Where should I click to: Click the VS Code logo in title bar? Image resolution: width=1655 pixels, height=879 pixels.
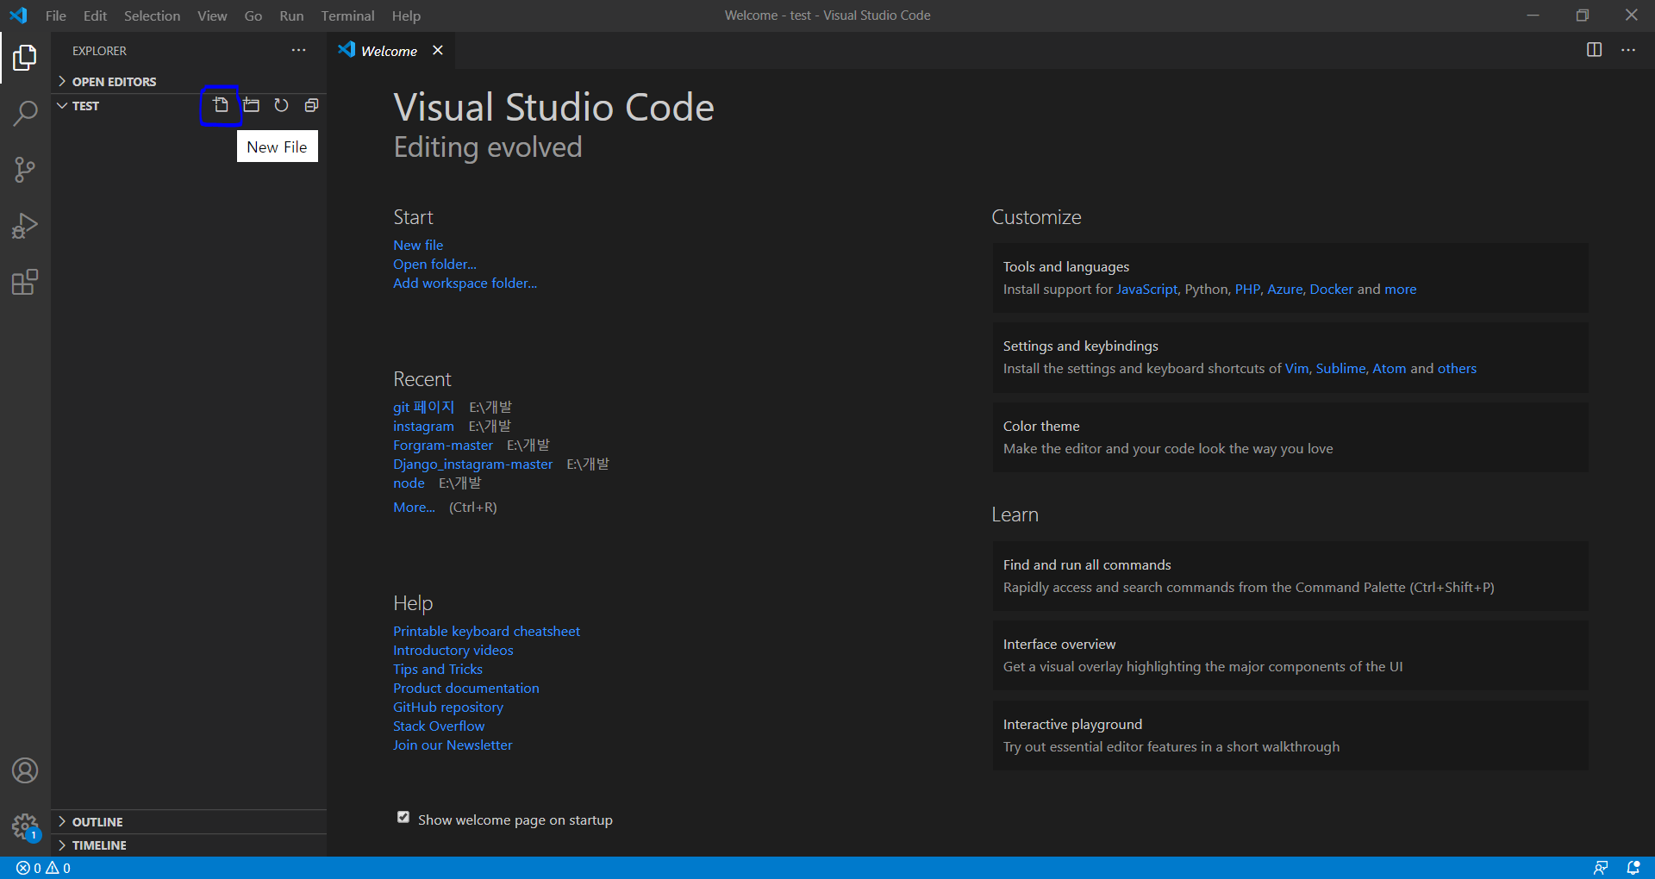point(18,16)
